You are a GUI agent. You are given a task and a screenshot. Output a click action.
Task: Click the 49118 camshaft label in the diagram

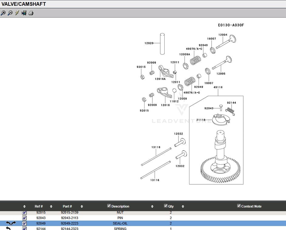218,88
